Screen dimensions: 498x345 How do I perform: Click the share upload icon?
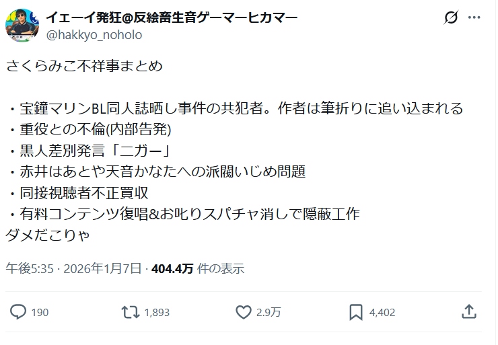click(x=469, y=311)
